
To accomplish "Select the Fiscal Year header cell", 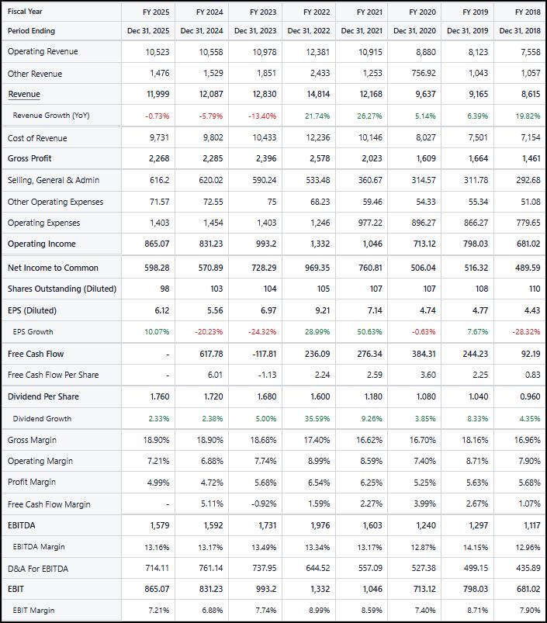I will click(x=26, y=12).
